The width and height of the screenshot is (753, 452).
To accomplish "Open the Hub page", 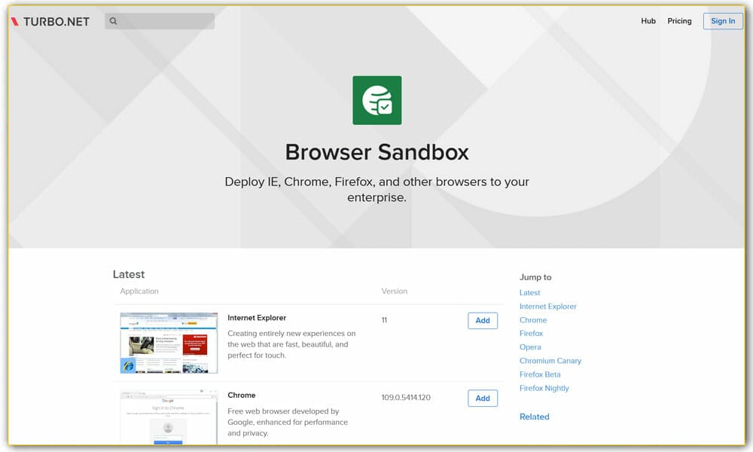I will tap(648, 21).
